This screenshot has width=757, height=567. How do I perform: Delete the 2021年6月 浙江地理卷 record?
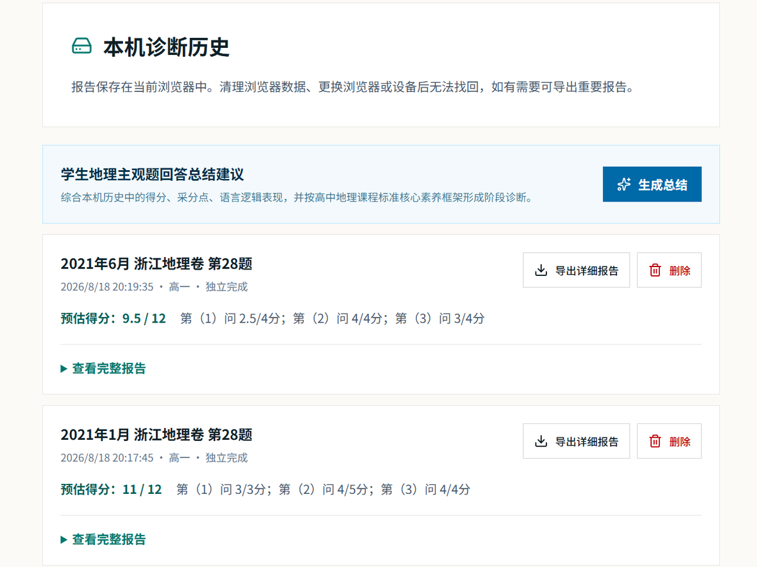pyautogui.click(x=669, y=270)
